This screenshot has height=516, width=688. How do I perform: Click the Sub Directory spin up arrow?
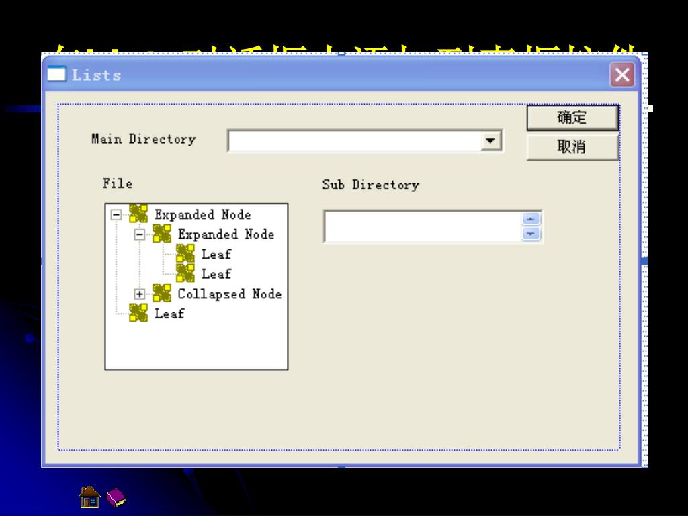tap(531, 219)
